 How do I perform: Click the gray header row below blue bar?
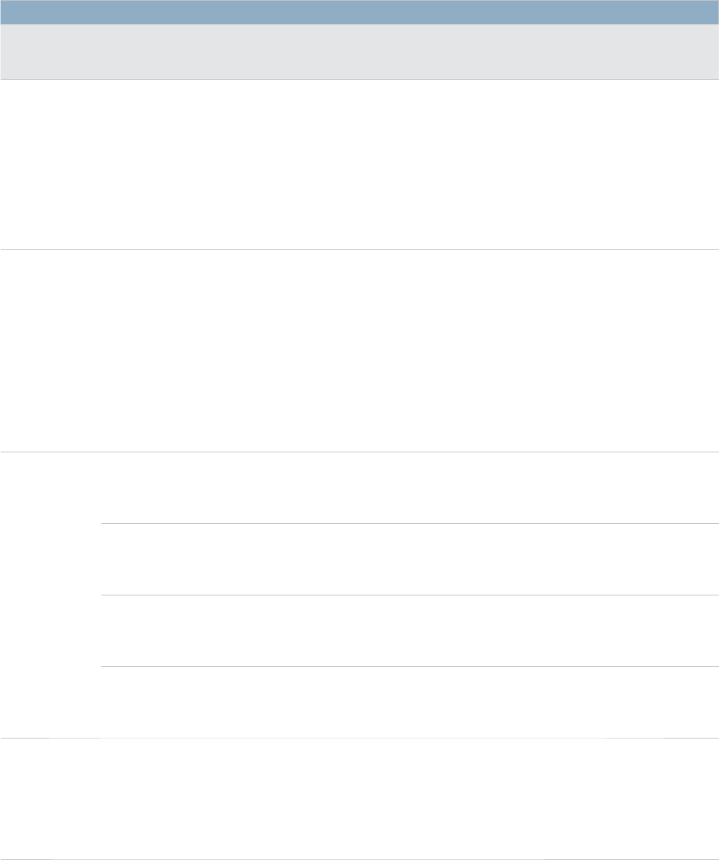pos(359,51)
